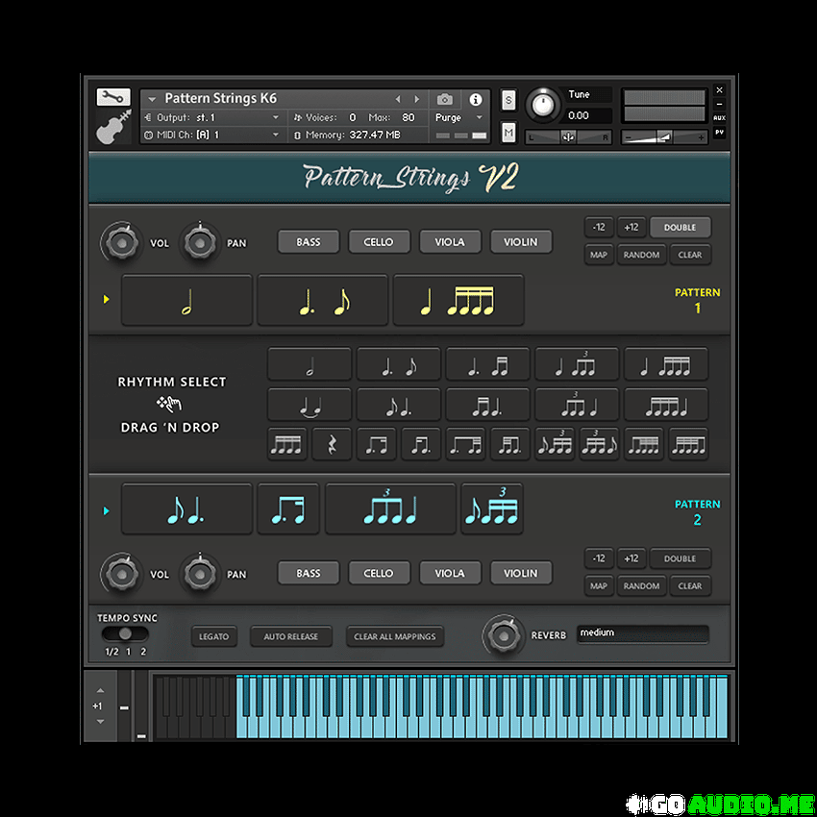The width and height of the screenshot is (817, 817).
Task: Click MAP for Pattern 1
Action: tap(599, 255)
